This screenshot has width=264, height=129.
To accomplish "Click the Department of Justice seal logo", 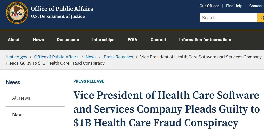I will tap(17, 13).
